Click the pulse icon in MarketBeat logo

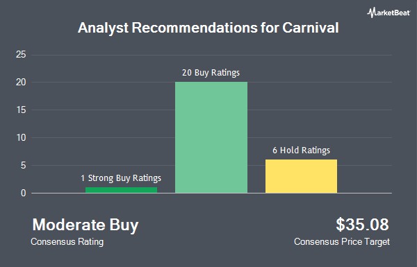pos(370,12)
